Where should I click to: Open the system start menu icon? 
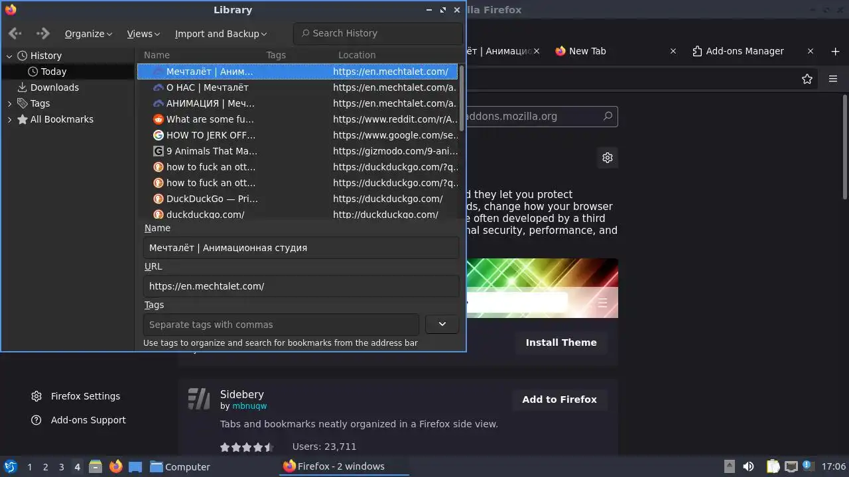click(11, 466)
